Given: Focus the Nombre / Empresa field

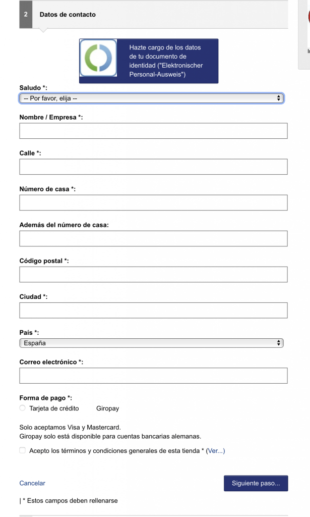Looking at the screenshot, I should click(x=153, y=131).
